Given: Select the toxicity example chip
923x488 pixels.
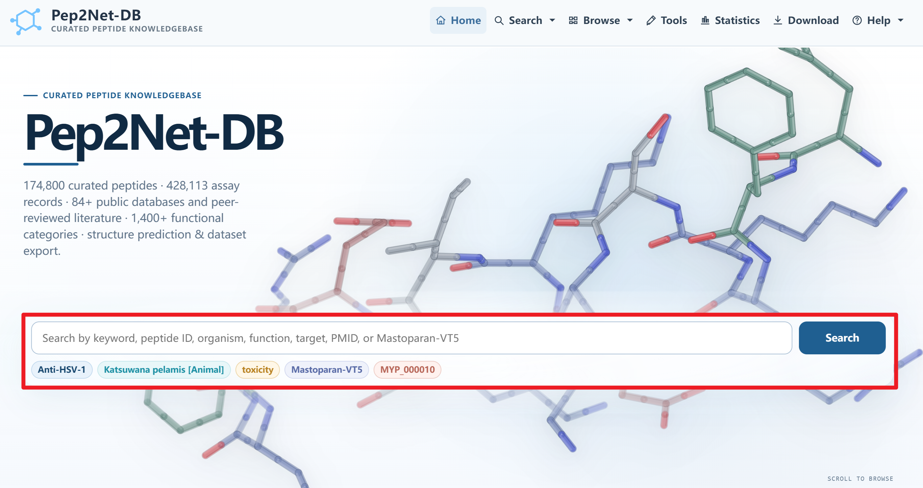Looking at the screenshot, I should [x=258, y=369].
